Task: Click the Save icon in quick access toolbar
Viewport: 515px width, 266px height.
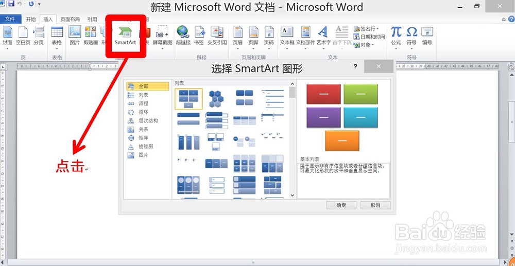Action: (x=11, y=4)
